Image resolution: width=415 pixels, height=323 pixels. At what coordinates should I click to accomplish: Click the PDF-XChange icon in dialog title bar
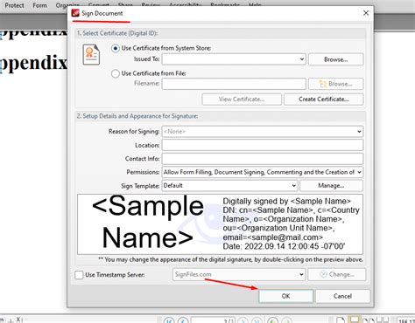75,13
